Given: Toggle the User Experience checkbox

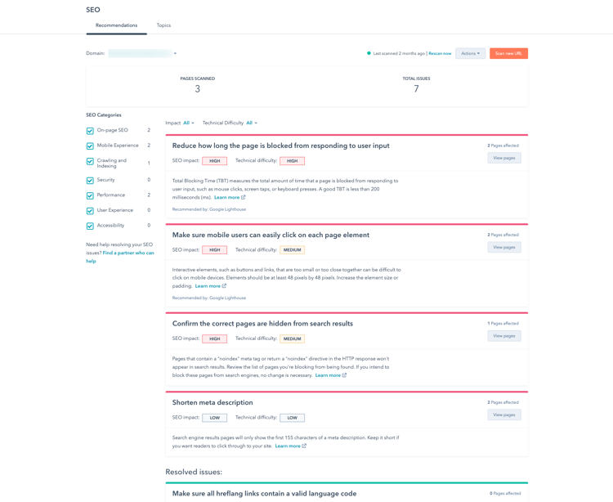Looking at the screenshot, I should (90, 211).
